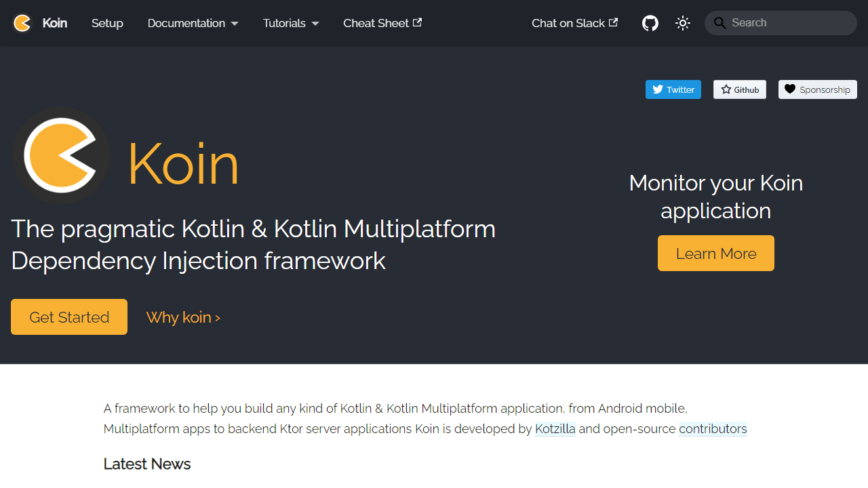Click the external-link icon next to Cheat Sheet
Viewport: 868px width, 488px height.
tap(416, 22)
